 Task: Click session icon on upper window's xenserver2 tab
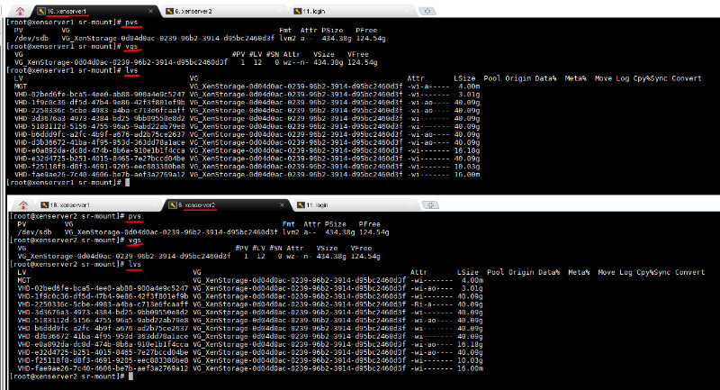[x=168, y=11]
